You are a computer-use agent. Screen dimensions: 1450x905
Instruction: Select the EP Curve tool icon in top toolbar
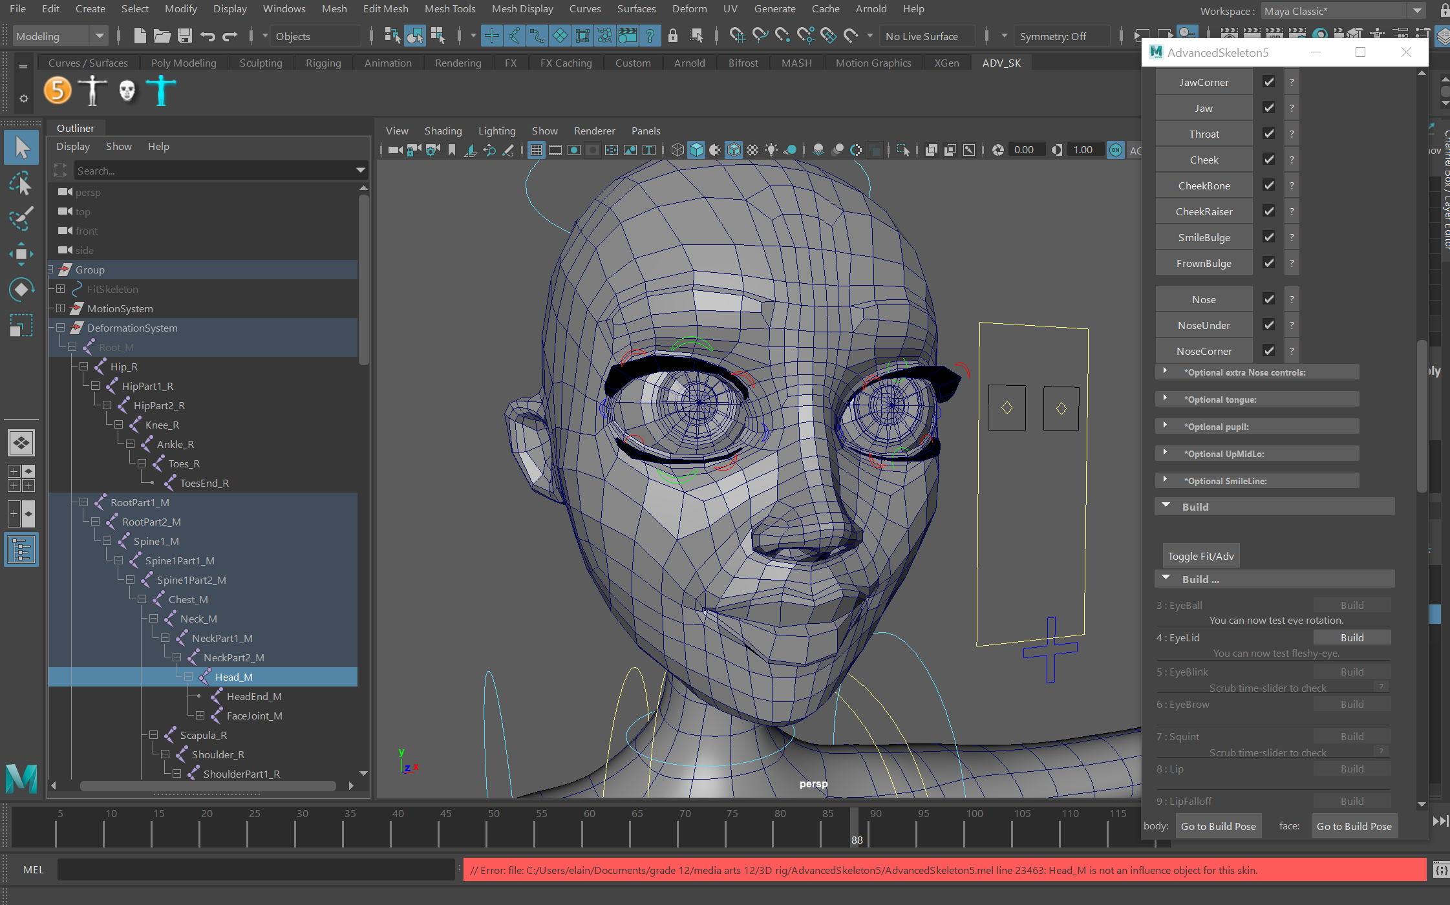(537, 36)
